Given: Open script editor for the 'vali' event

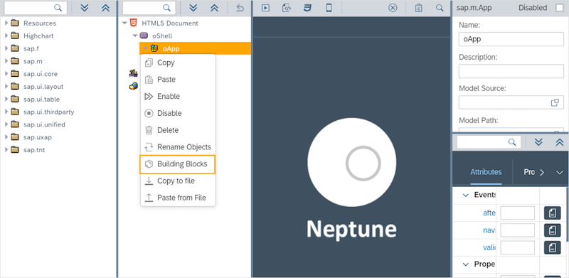Looking at the screenshot, I should click(553, 247).
